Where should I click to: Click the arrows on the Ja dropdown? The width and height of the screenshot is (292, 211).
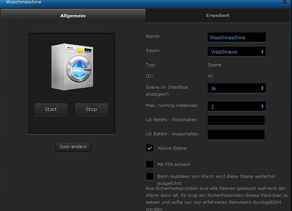262,88
